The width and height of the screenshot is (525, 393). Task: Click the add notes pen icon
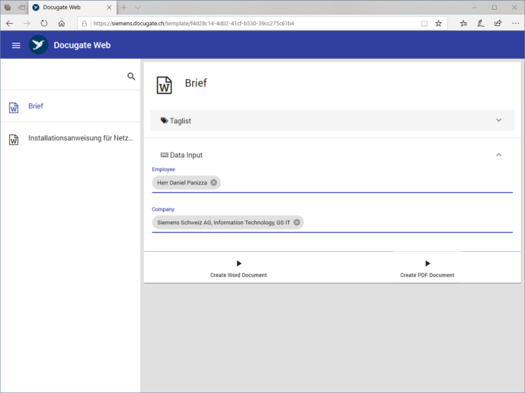pyautogui.click(x=481, y=23)
